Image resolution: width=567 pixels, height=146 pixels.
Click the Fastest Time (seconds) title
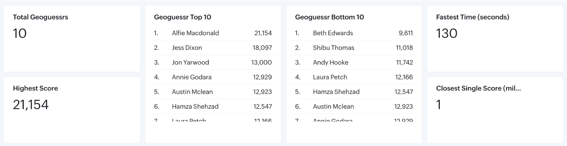click(x=473, y=17)
